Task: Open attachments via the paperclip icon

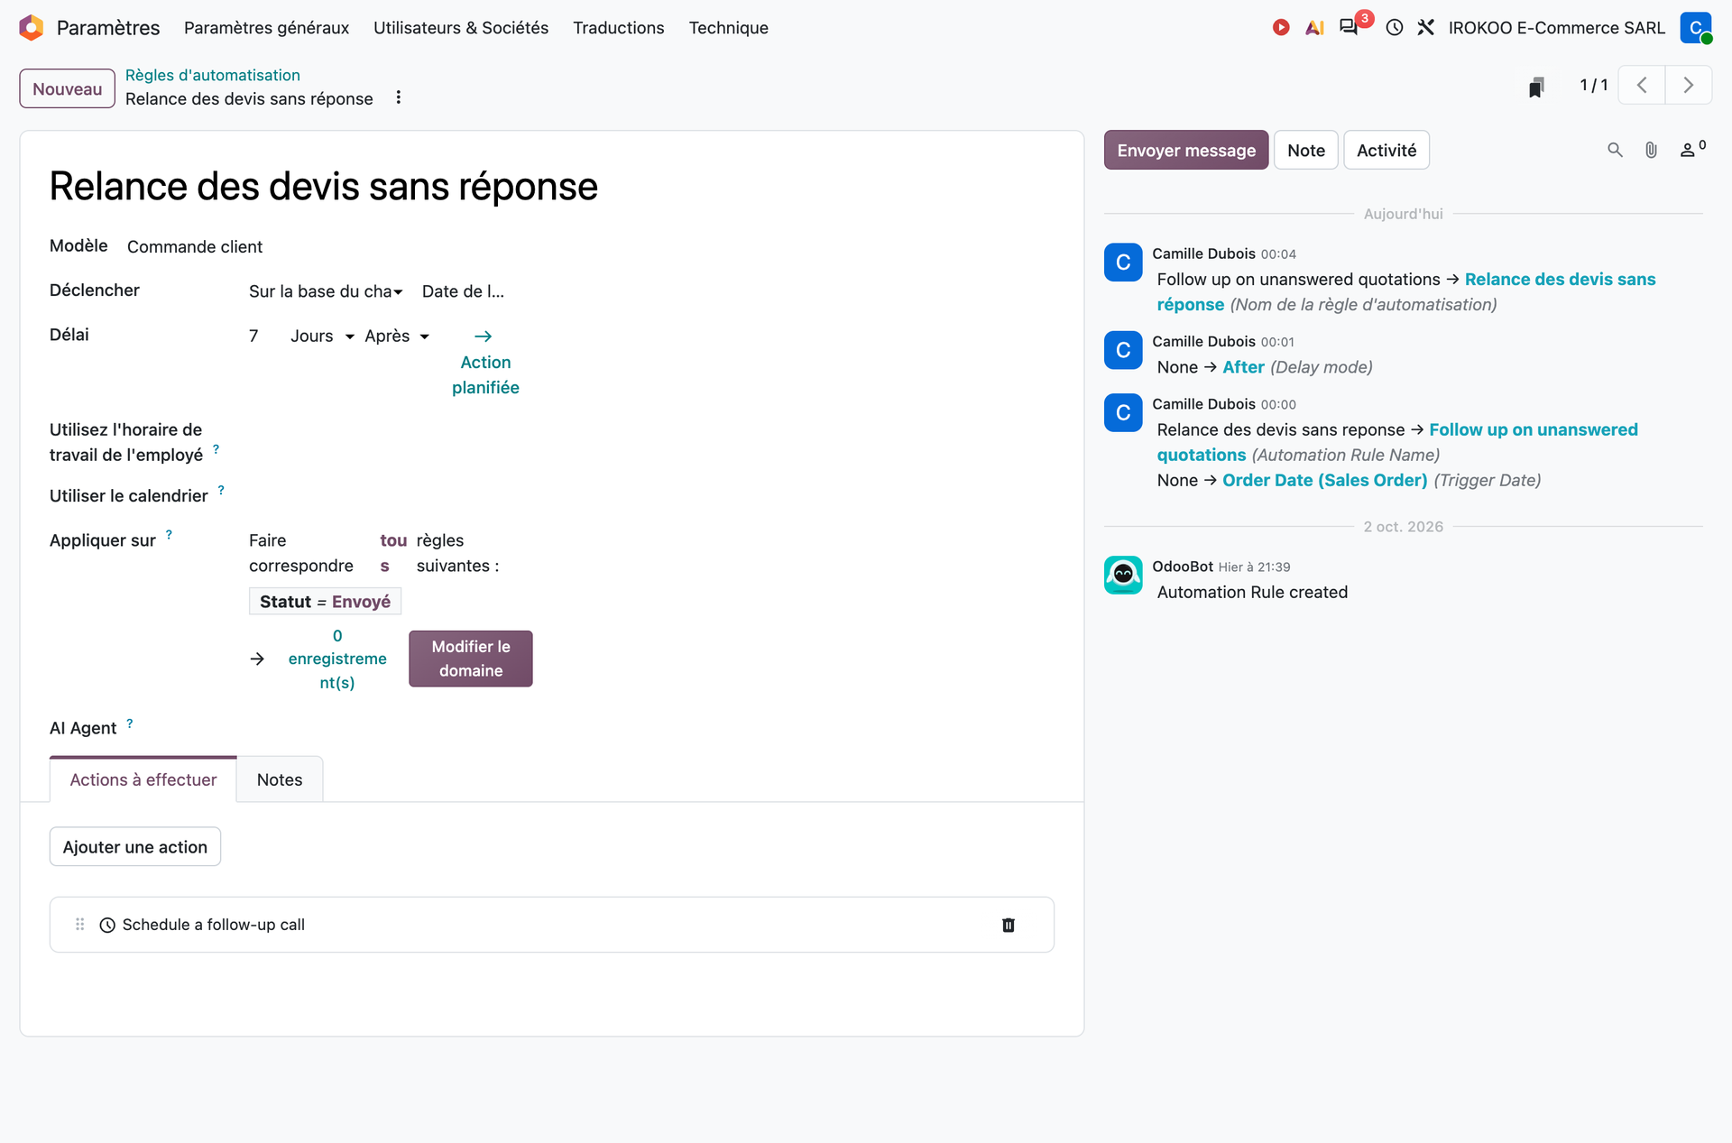Action: [x=1651, y=150]
